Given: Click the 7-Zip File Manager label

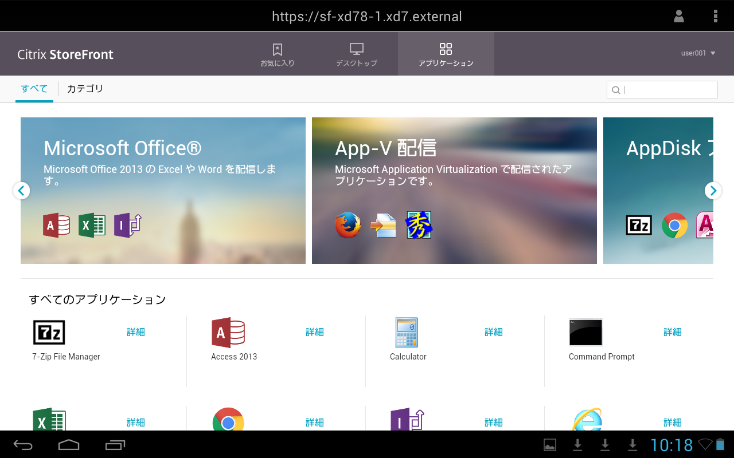Looking at the screenshot, I should (x=66, y=357).
